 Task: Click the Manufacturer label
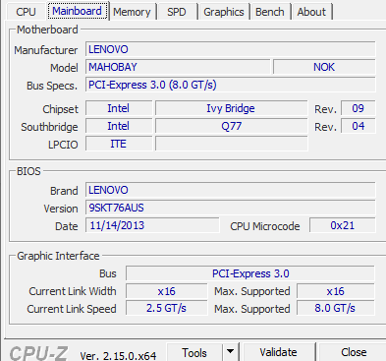(x=46, y=50)
